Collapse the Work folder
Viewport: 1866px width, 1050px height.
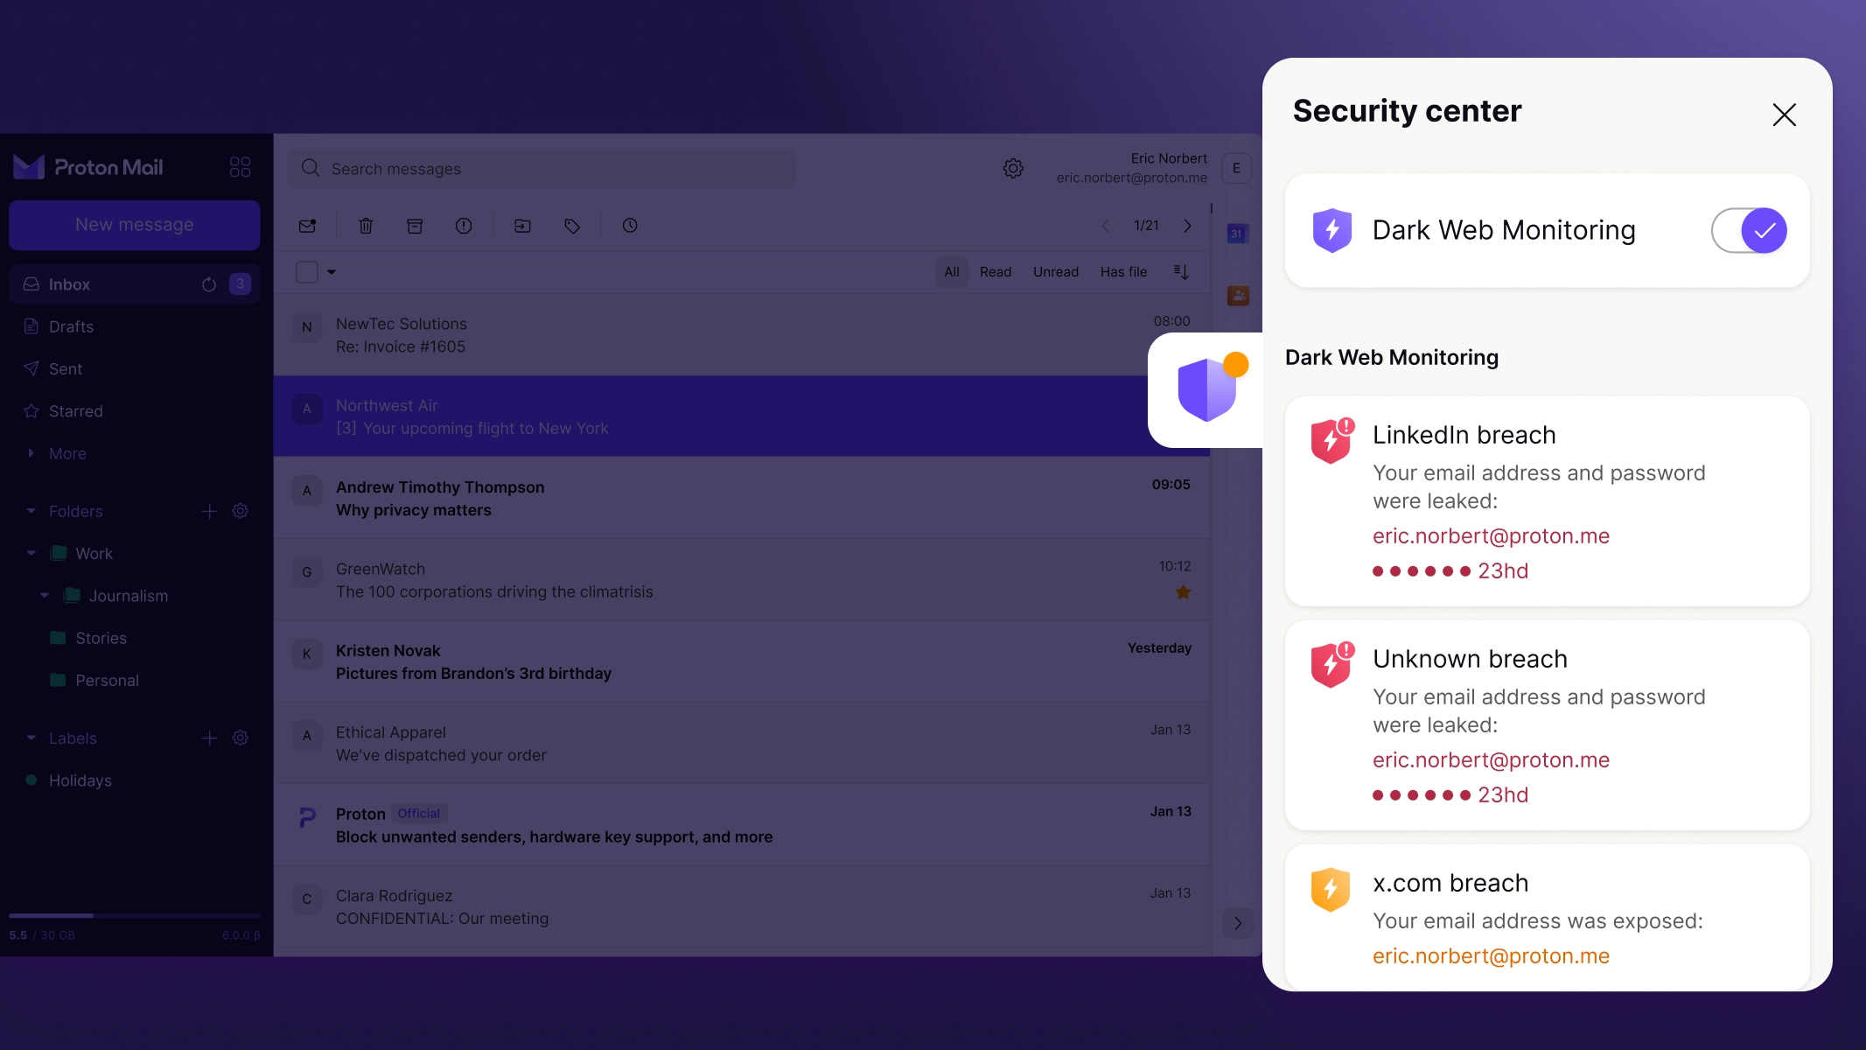(31, 553)
